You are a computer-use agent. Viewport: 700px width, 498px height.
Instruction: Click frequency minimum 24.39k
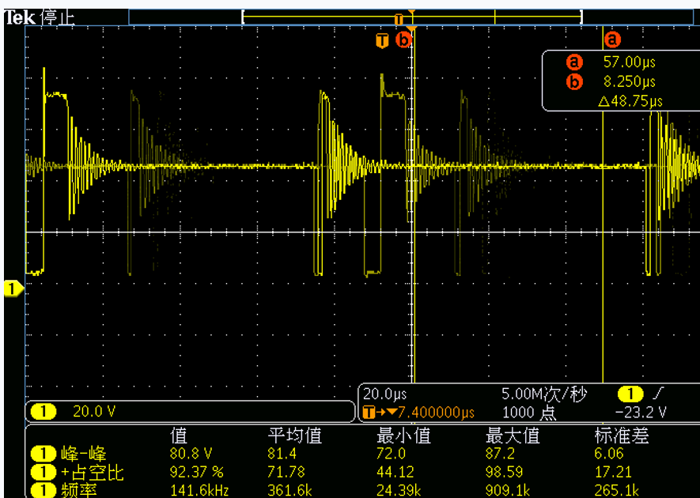399,491
